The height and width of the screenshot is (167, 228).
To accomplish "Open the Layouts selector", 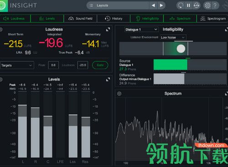I will pos(118,5).
